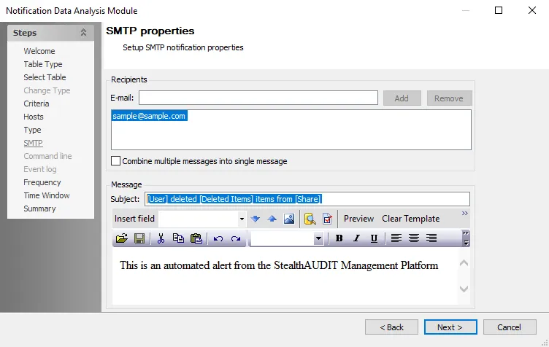549x347 pixels.
Task: Click the blue down arrow beside Insert field
Action: click(256, 219)
